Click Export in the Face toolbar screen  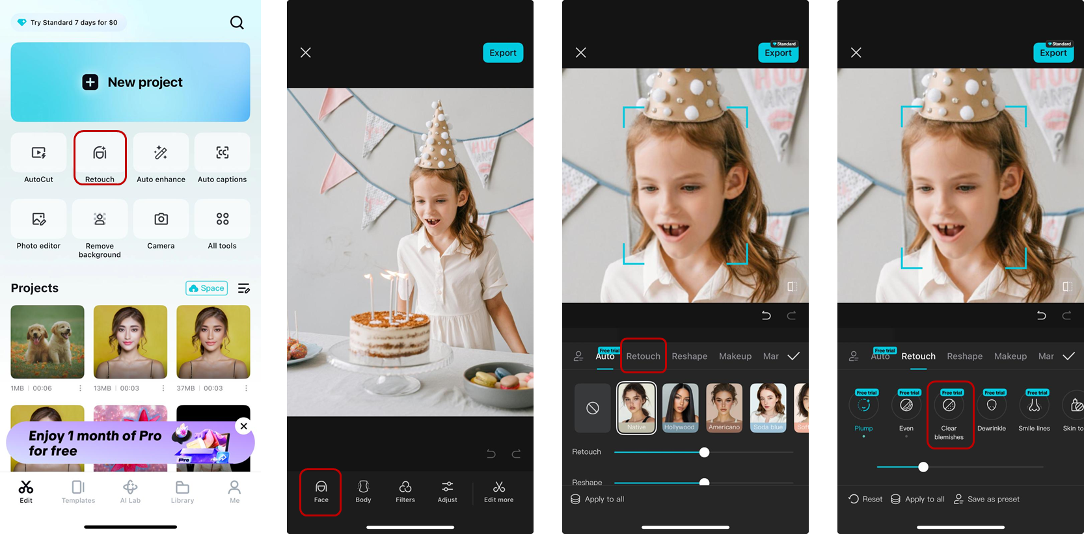coord(503,53)
